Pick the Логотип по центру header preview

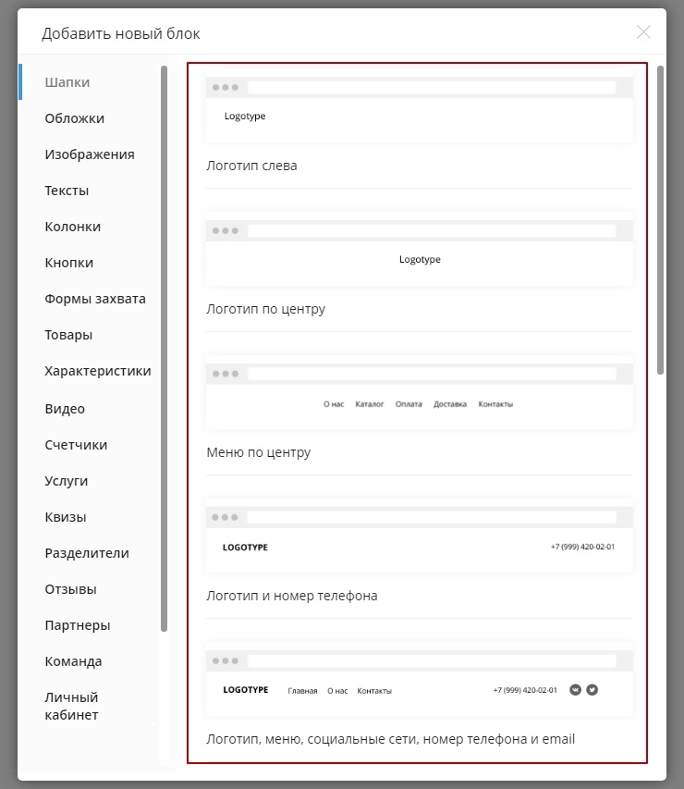(x=419, y=253)
